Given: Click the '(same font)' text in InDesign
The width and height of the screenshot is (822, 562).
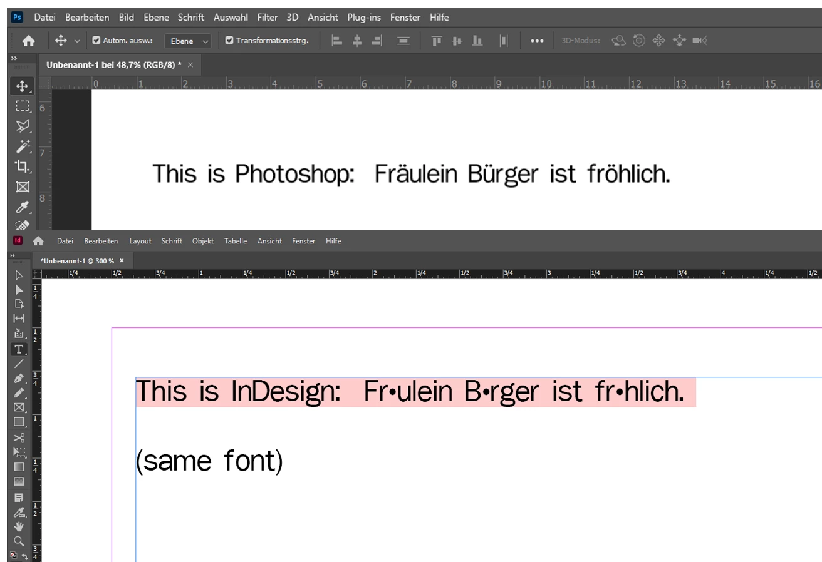Looking at the screenshot, I should click(209, 461).
